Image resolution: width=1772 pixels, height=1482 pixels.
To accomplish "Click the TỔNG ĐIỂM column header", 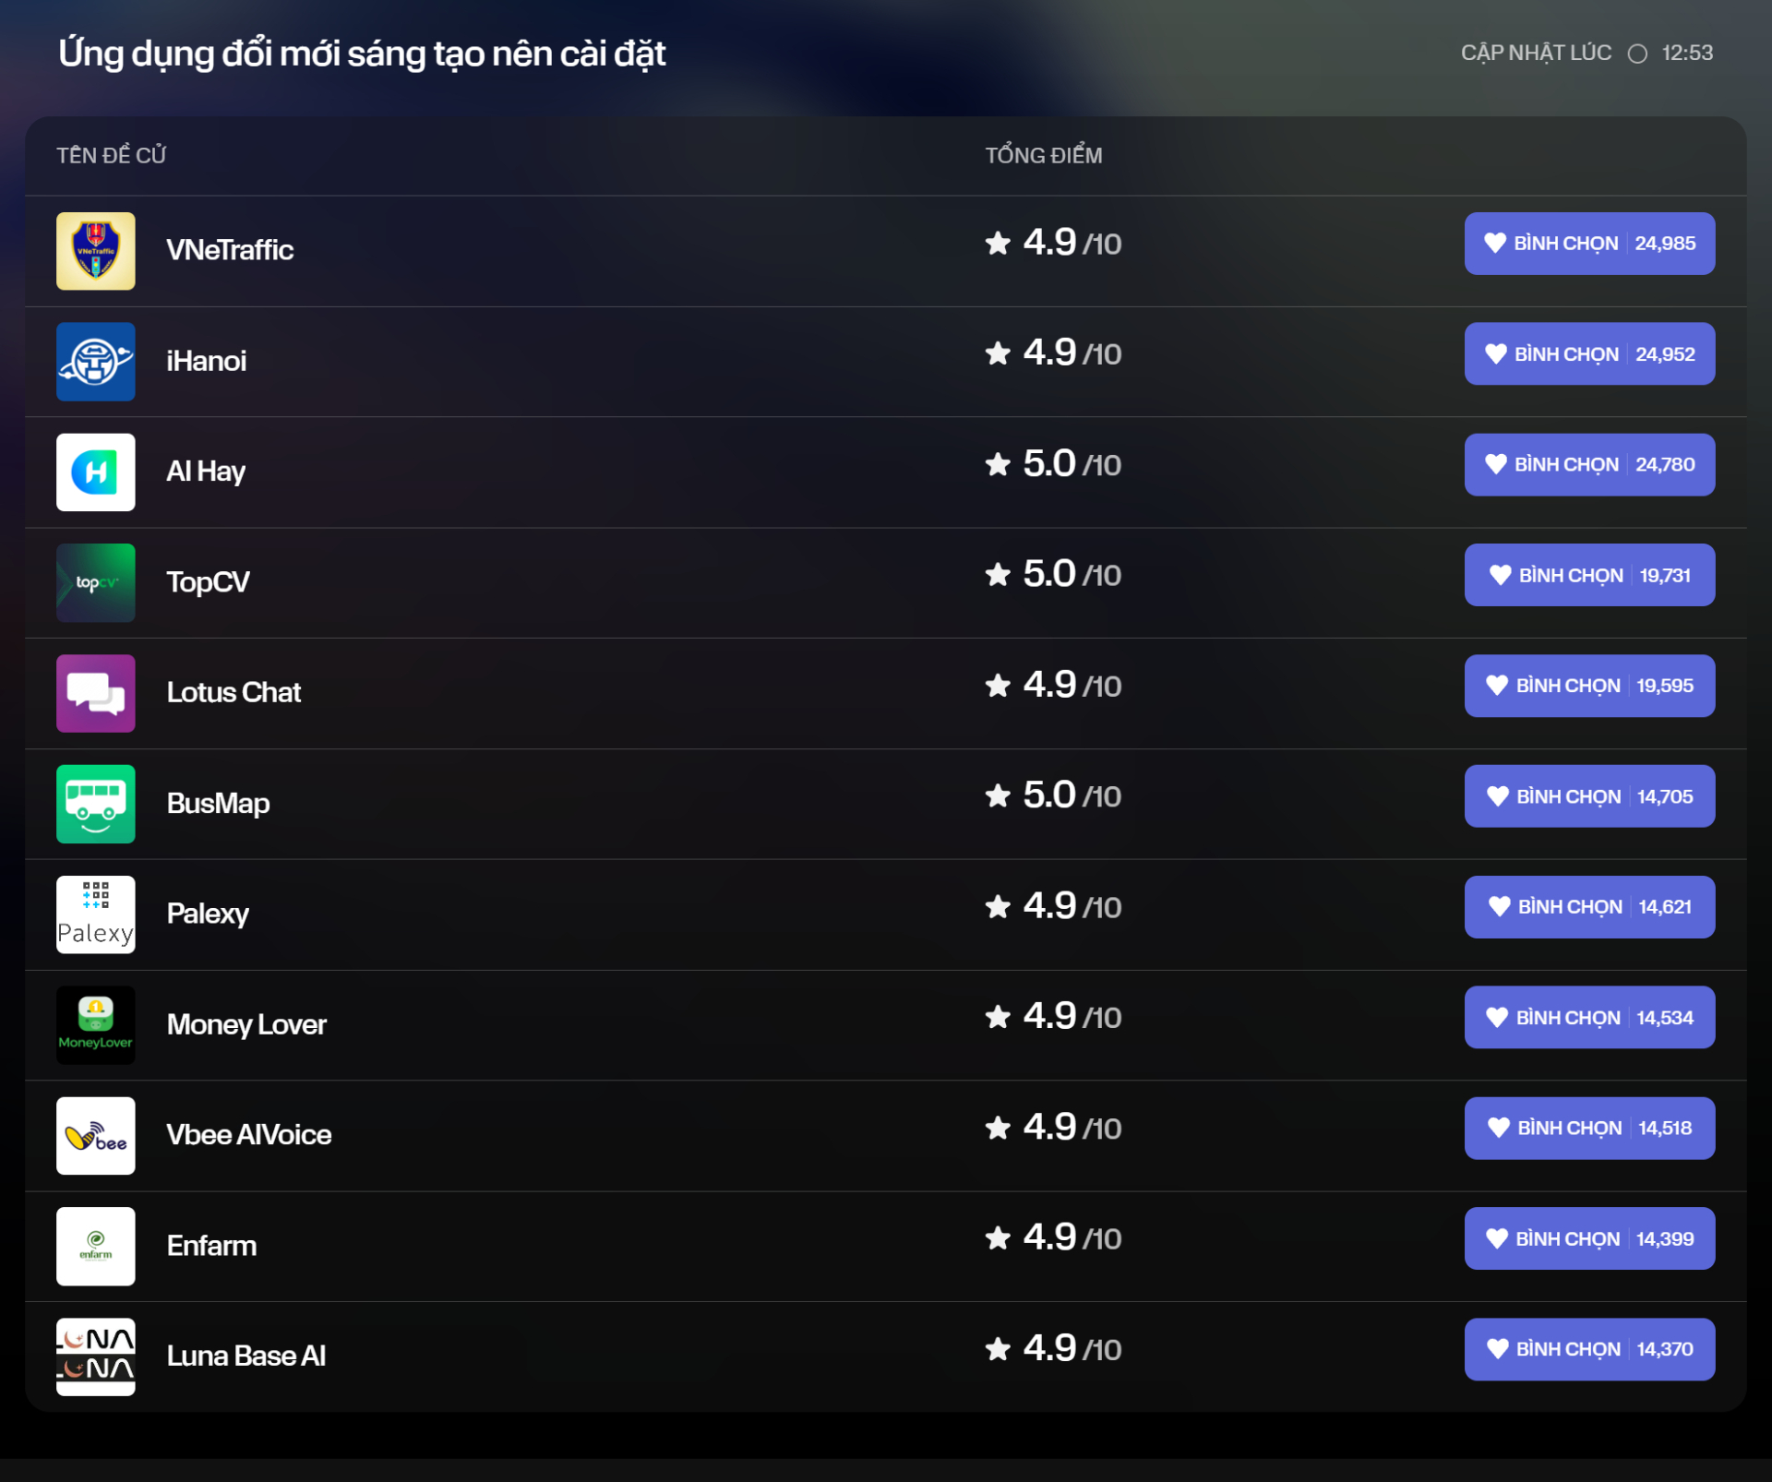I will (1044, 155).
